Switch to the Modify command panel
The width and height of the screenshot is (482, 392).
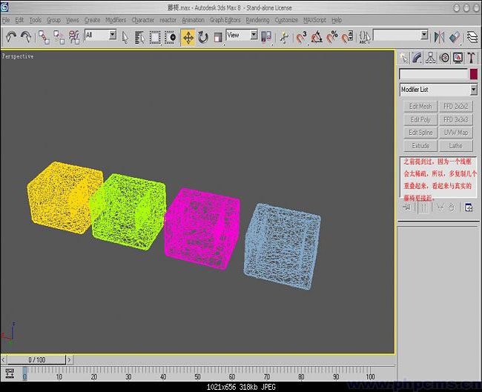(417, 58)
